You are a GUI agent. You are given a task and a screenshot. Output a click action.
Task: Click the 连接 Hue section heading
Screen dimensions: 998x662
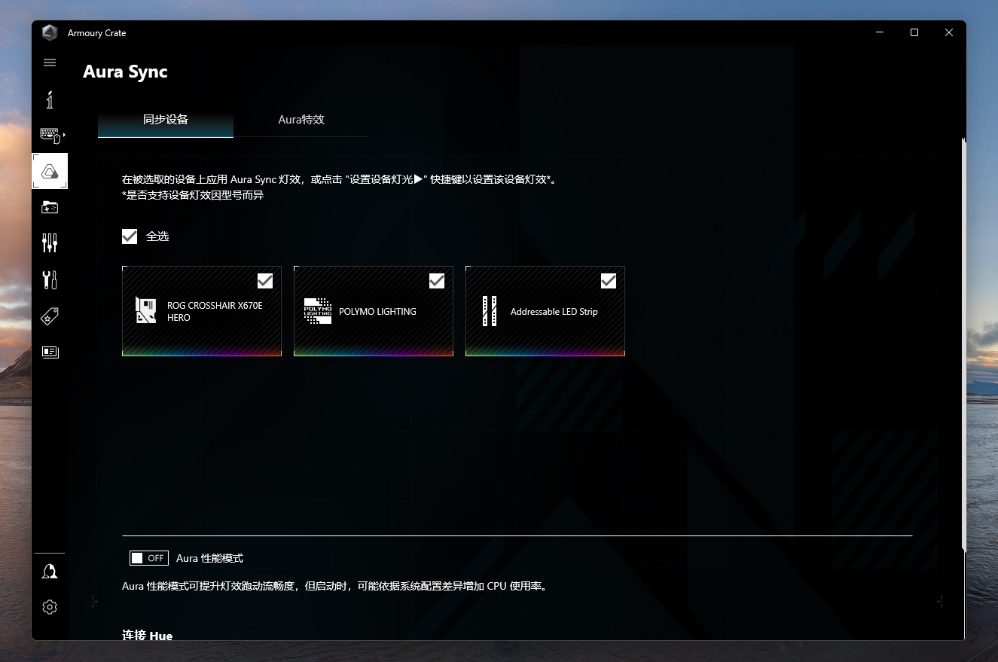tap(148, 636)
